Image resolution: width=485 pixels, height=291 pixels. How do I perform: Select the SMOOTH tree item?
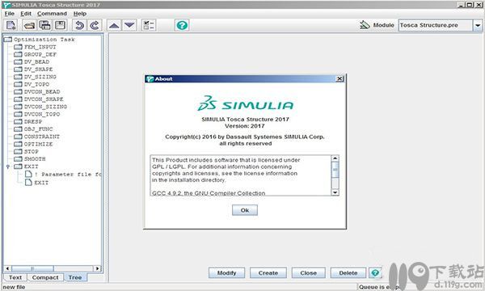click(35, 159)
